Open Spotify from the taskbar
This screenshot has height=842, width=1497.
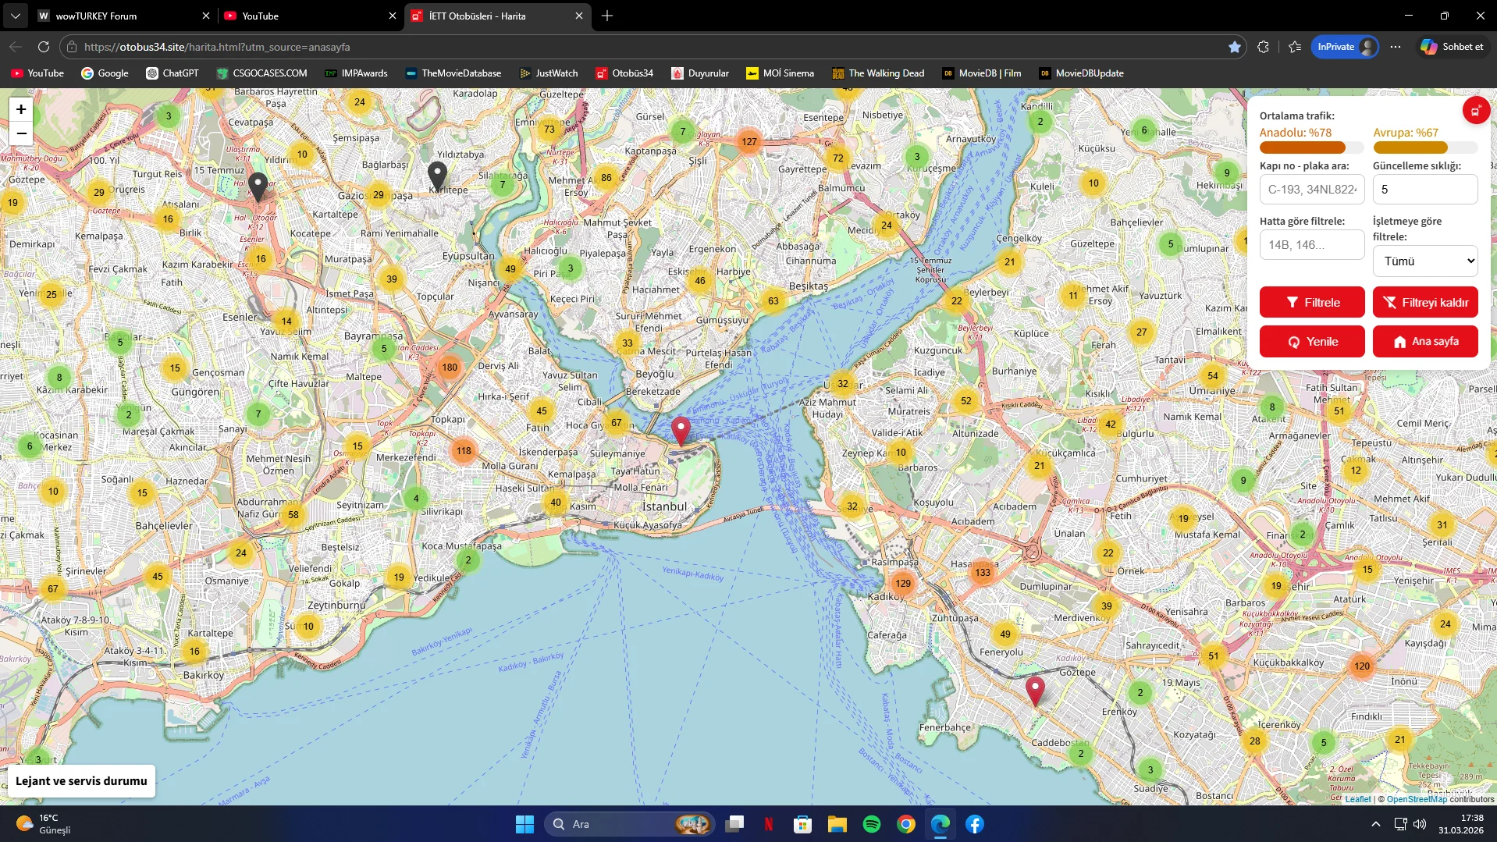pos(871,824)
